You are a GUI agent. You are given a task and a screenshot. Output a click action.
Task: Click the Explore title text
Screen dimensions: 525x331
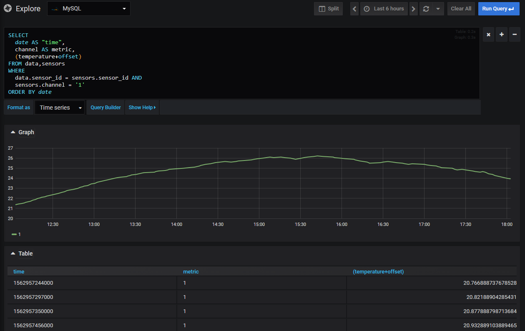28,8
